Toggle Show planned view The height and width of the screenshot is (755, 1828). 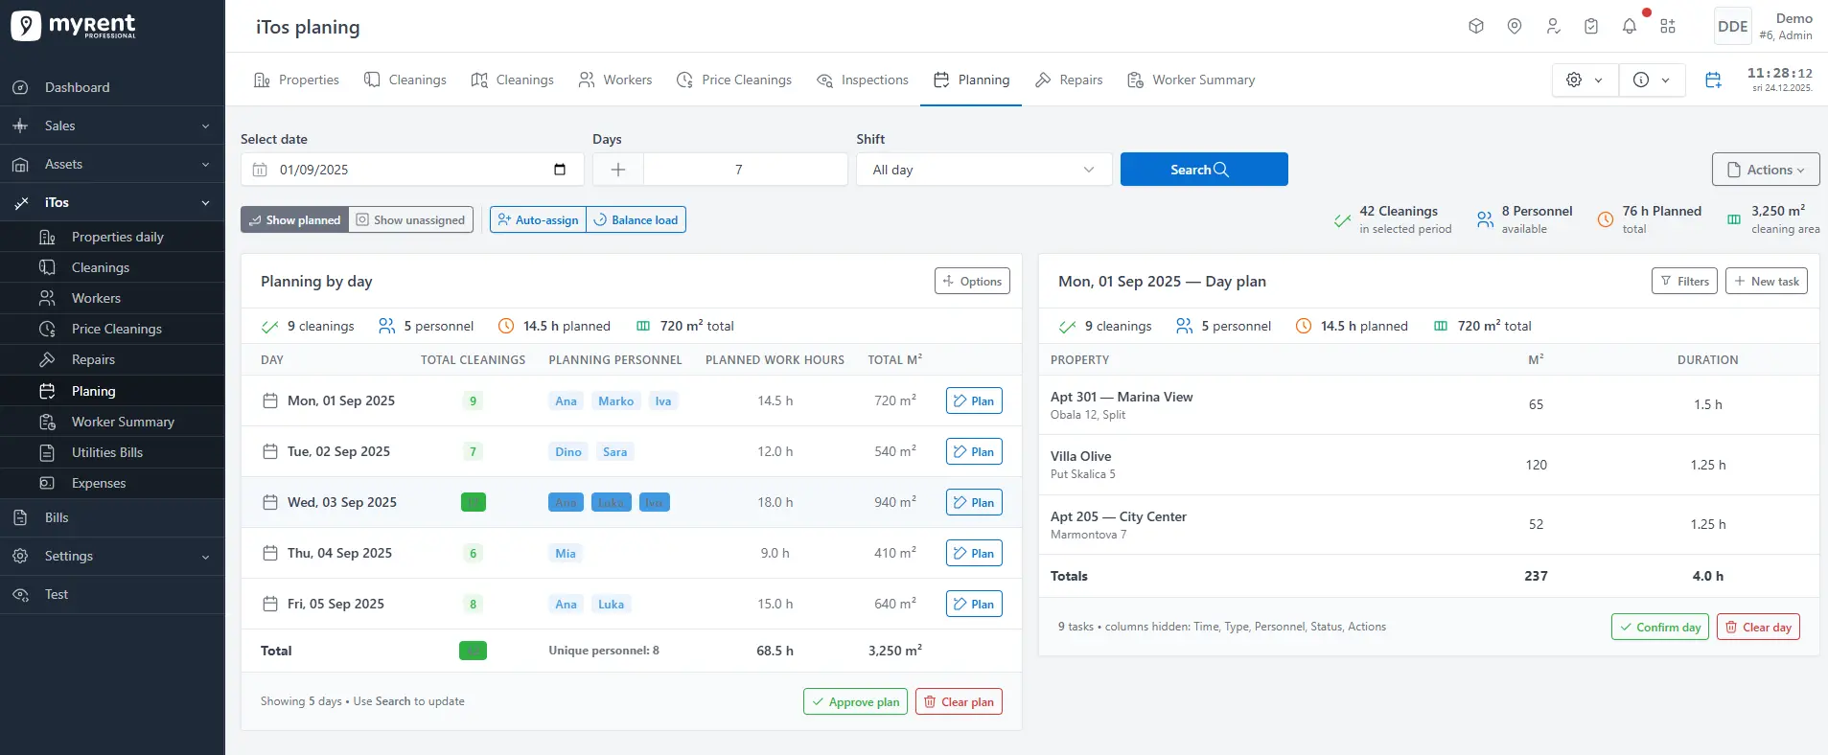click(295, 220)
